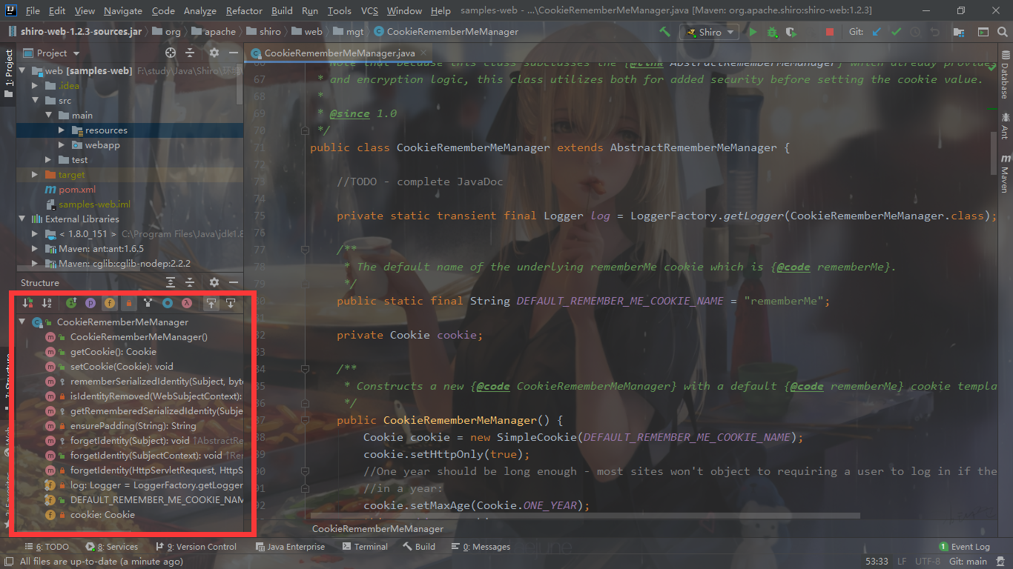Open Project panel settings gear
Screen dimensions: 1013x569
click(x=214, y=53)
